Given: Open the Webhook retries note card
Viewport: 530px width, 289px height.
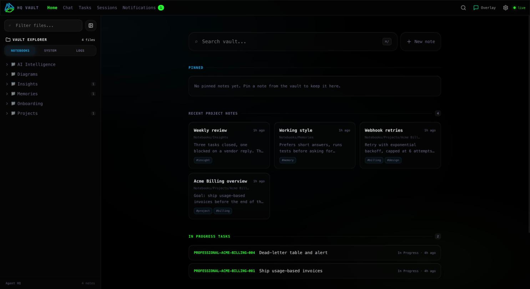Looking at the screenshot, I should click(400, 145).
